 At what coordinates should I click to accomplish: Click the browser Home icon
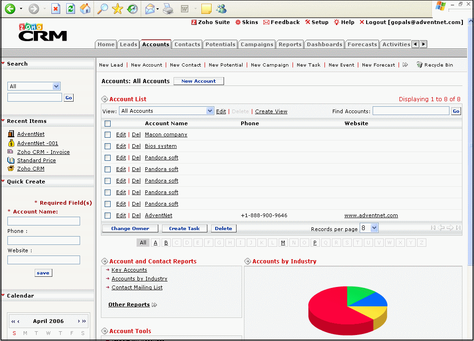(x=85, y=9)
